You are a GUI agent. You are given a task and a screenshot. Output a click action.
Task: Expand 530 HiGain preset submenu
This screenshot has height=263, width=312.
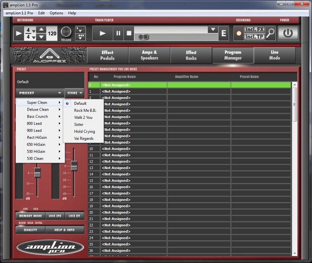coord(41,152)
